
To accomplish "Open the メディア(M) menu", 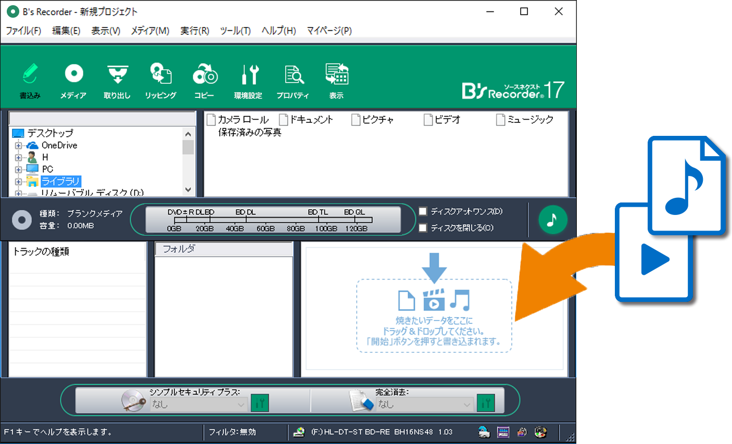I will tap(150, 31).
